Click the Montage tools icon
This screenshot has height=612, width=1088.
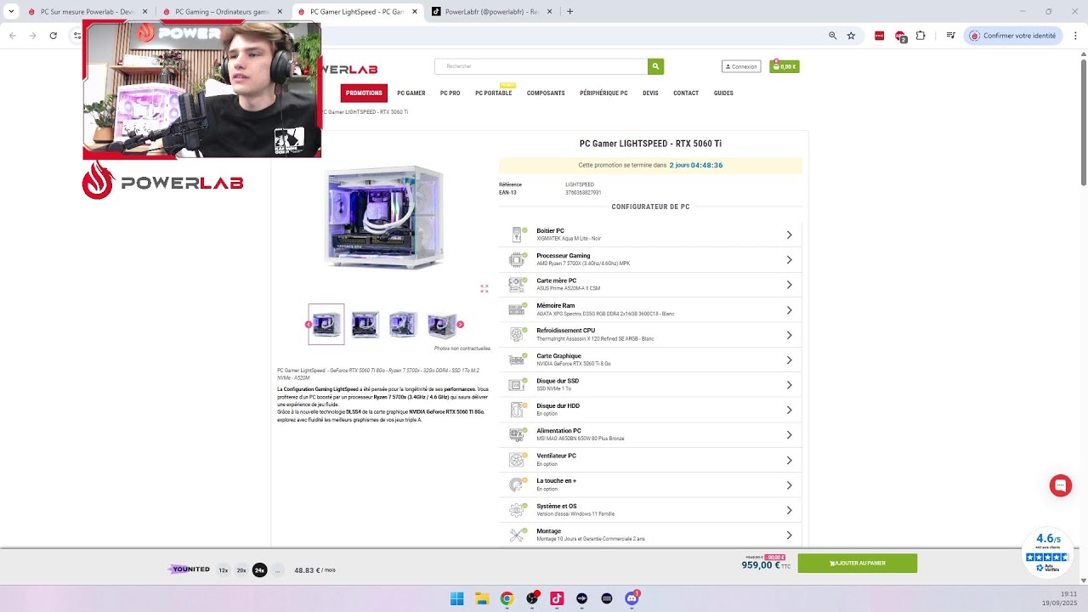pos(517,535)
